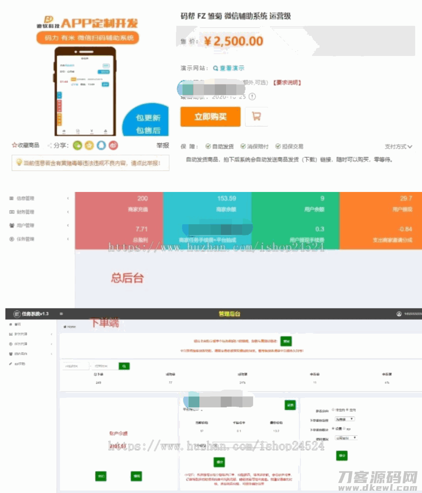The image size is (422, 493).
Task: Click the star 收藏商品 favorite icon
Action: tap(14, 145)
